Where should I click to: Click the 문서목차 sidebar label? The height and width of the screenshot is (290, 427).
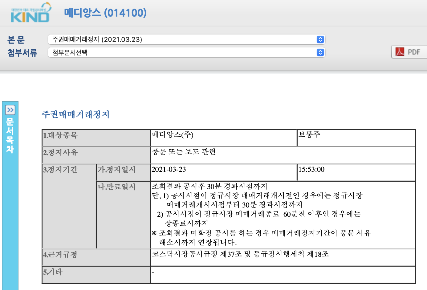pos(10,135)
